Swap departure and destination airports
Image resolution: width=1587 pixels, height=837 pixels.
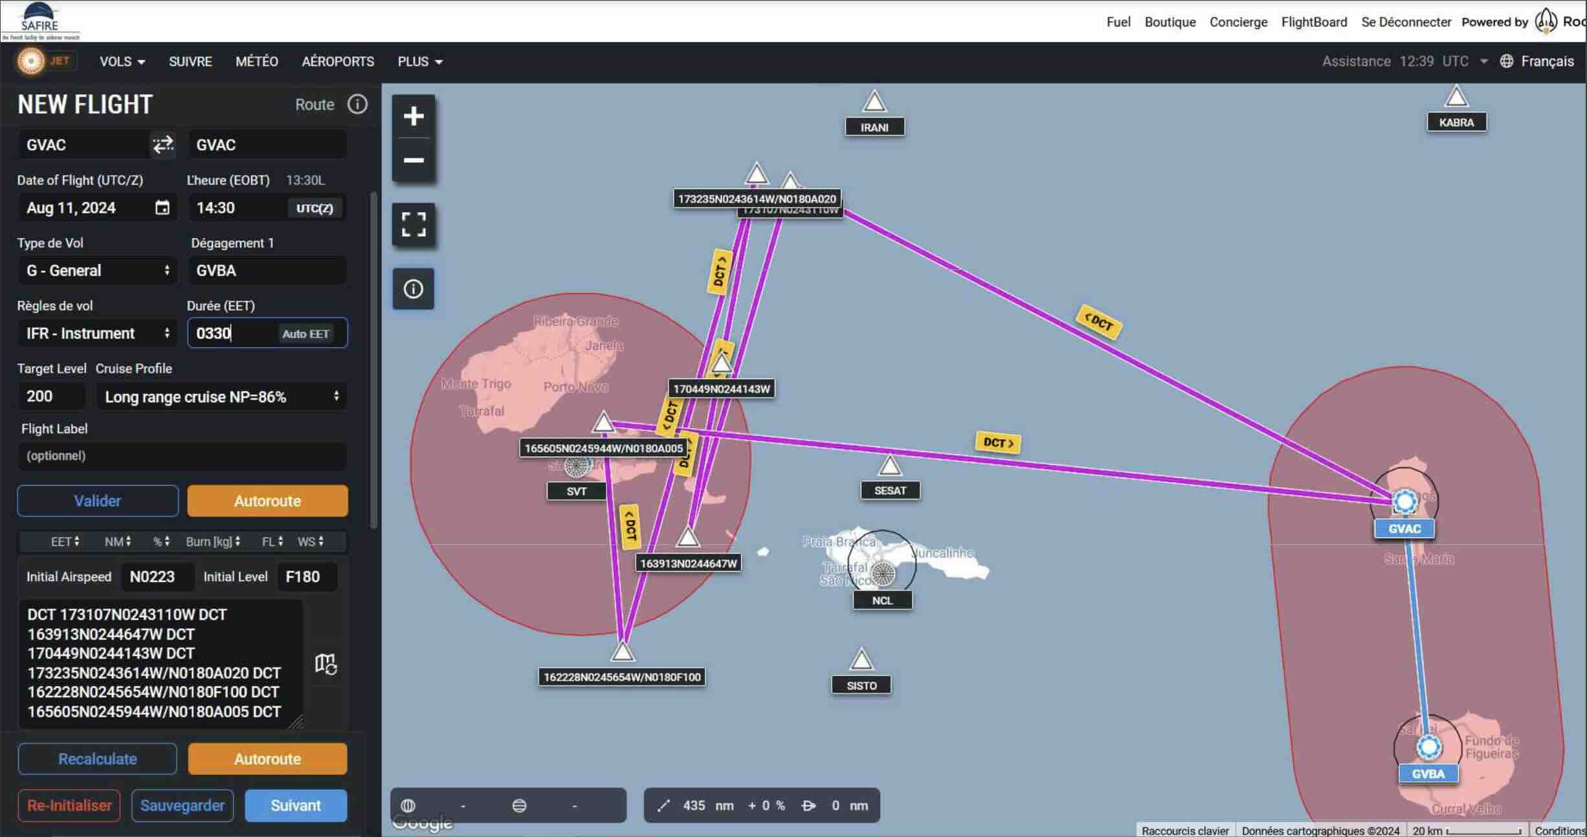(162, 144)
